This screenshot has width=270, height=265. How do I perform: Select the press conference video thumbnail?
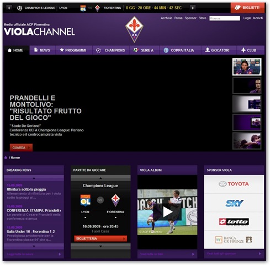(x=247, y=67)
